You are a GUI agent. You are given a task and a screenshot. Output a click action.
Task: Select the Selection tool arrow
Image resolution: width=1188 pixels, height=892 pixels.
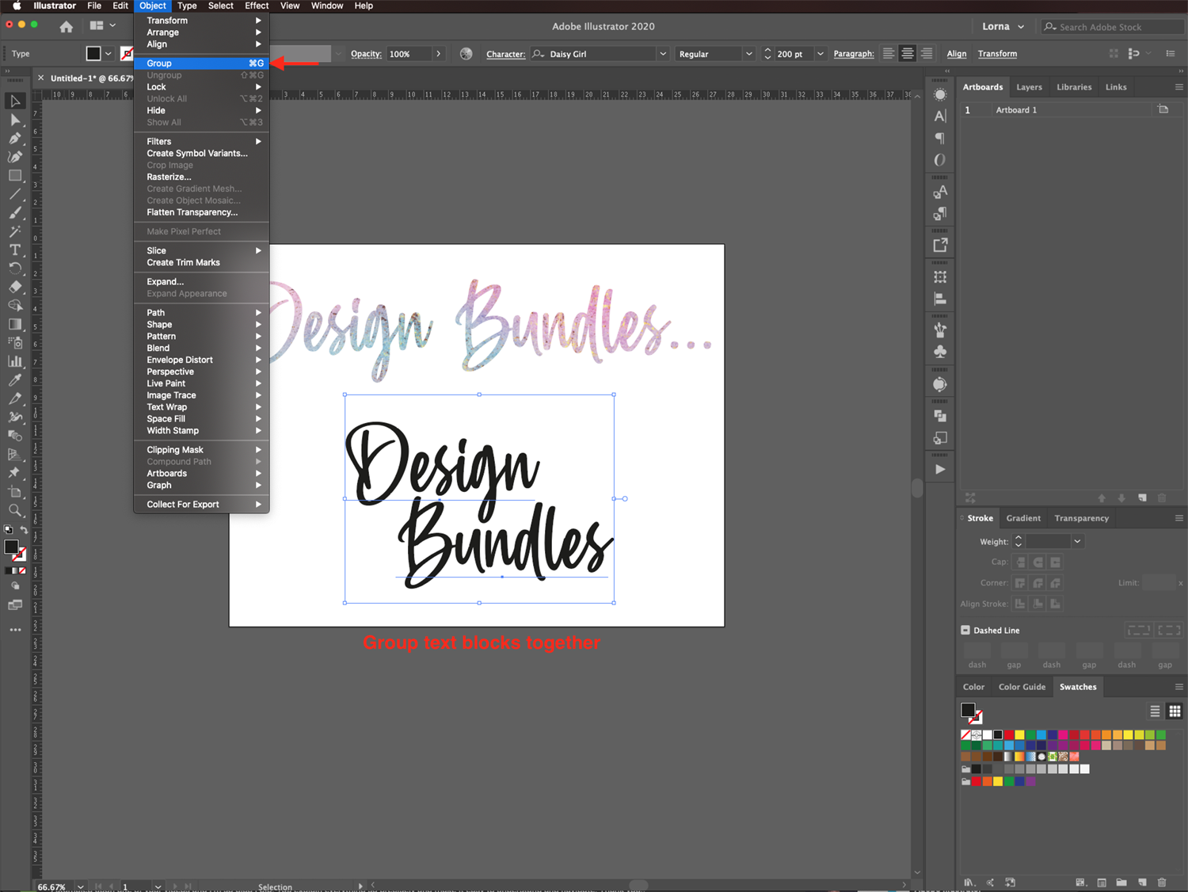tap(15, 101)
